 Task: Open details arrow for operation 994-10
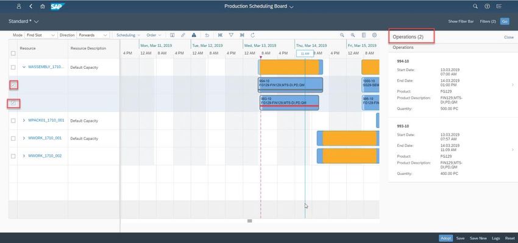coord(512,85)
